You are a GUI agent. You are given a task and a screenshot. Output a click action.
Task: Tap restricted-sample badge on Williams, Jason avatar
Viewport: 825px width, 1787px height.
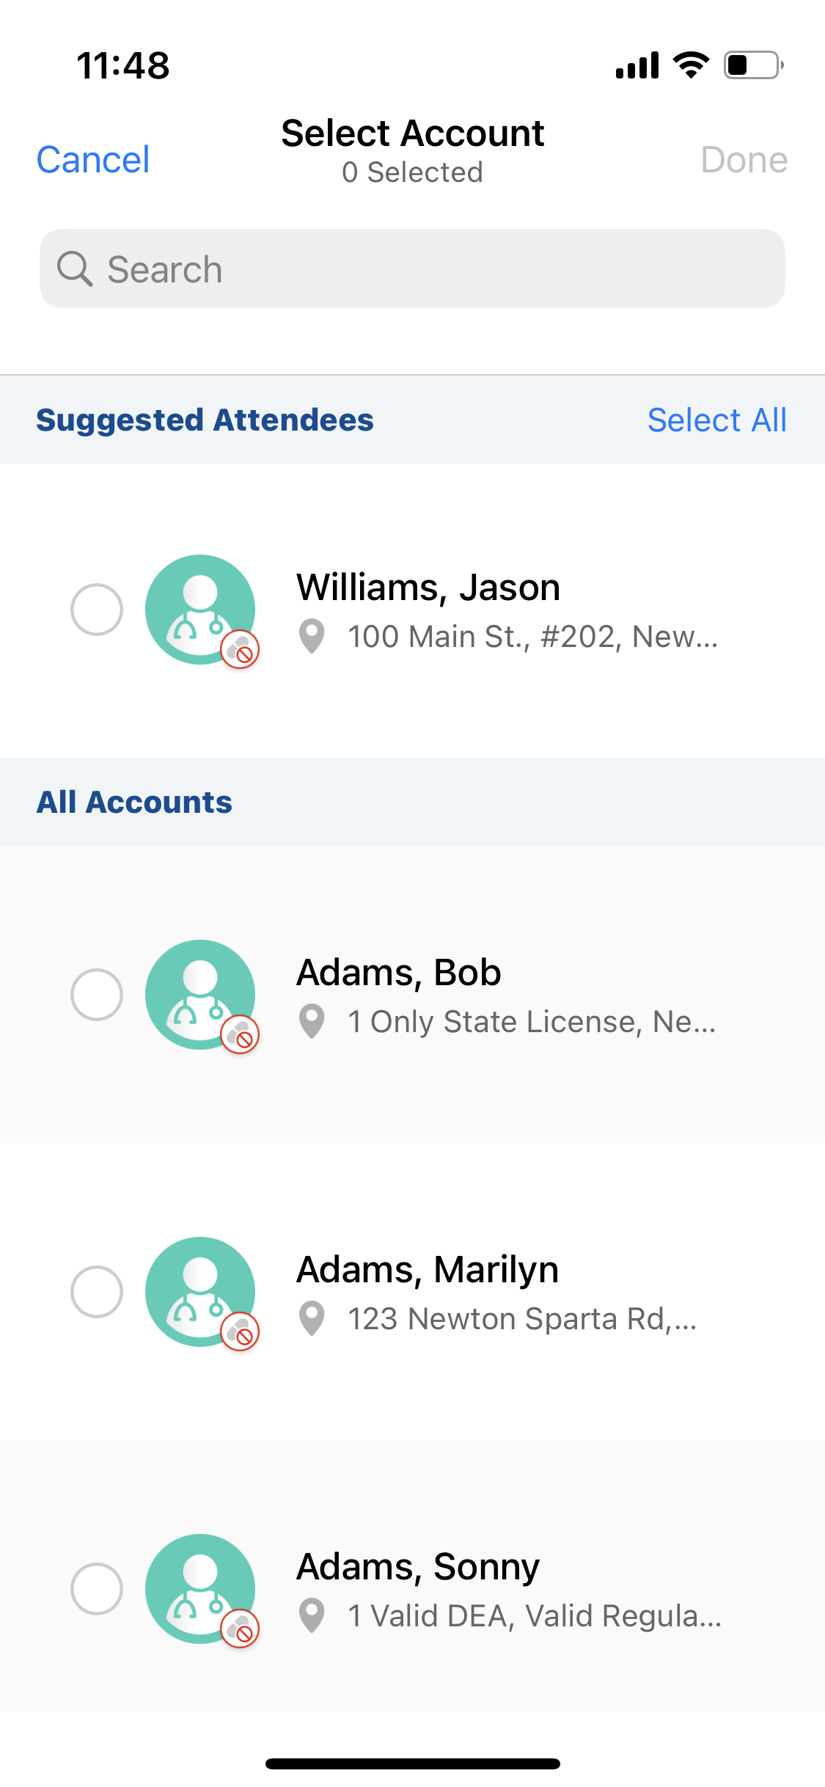[240, 650]
